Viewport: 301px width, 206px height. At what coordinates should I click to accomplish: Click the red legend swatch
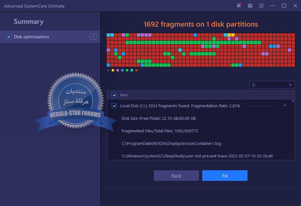pyautogui.click(x=137, y=70)
